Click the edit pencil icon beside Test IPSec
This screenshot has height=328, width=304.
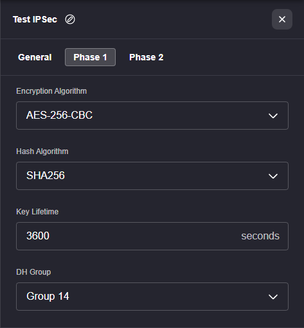point(70,19)
